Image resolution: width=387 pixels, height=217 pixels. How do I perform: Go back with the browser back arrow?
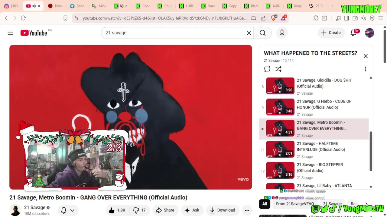pos(6,18)
